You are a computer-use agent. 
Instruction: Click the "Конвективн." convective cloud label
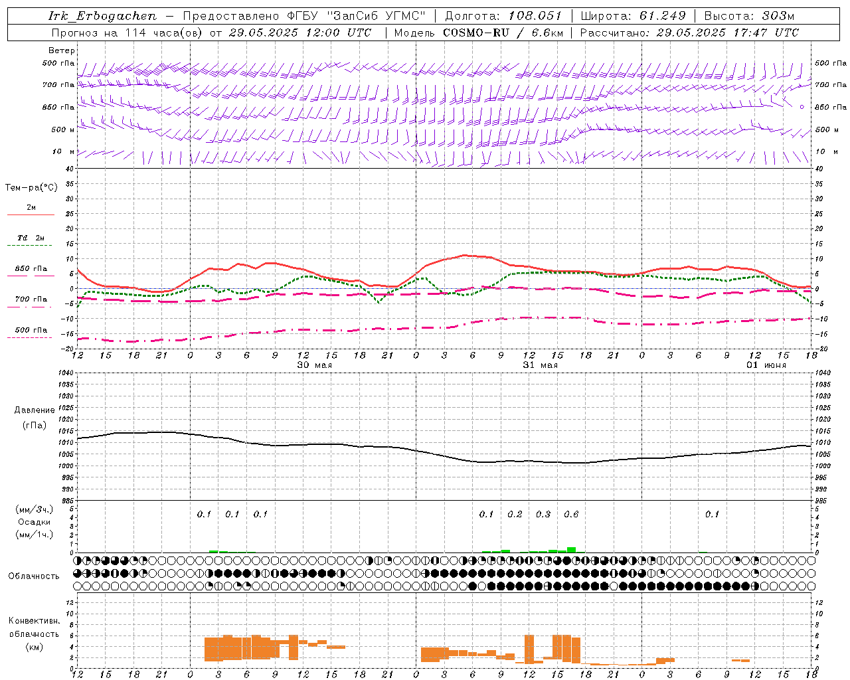(35, 621)
